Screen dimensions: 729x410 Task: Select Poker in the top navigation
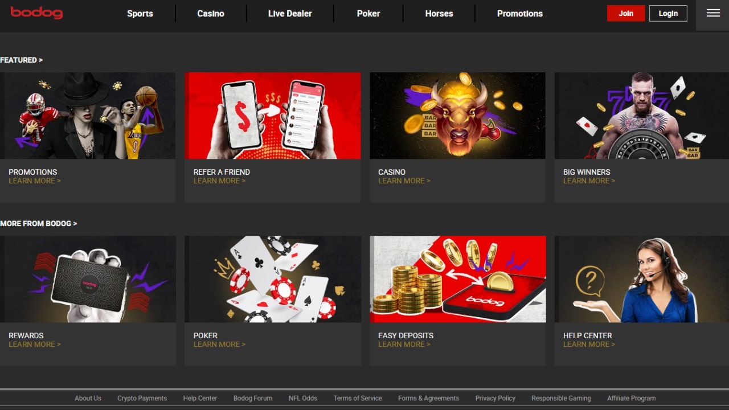pos(368,14)
